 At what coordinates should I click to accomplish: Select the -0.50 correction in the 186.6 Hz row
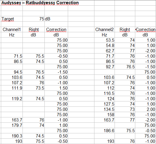point(145,131)
